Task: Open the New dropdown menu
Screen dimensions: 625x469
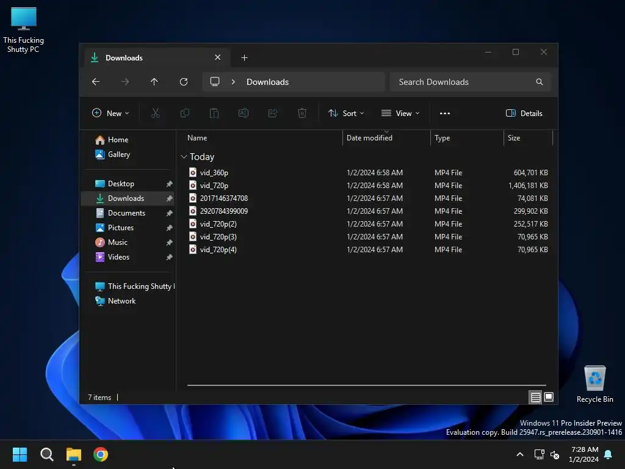Action: tap(110, 113)
